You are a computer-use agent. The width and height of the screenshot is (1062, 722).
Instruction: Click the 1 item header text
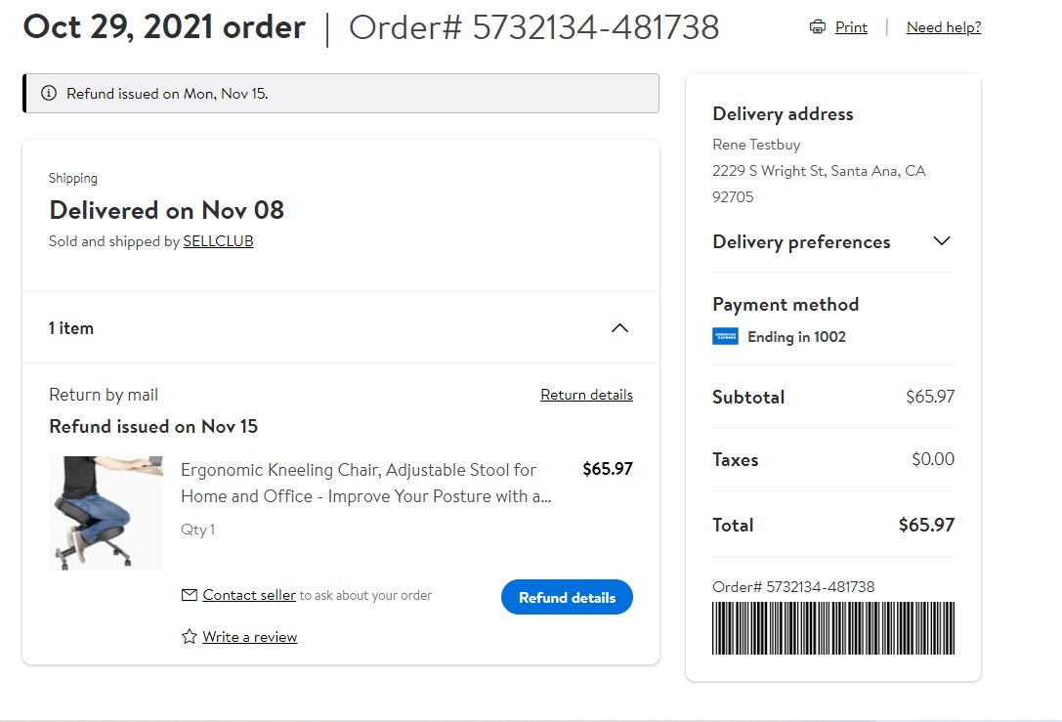tap(70, 328)
